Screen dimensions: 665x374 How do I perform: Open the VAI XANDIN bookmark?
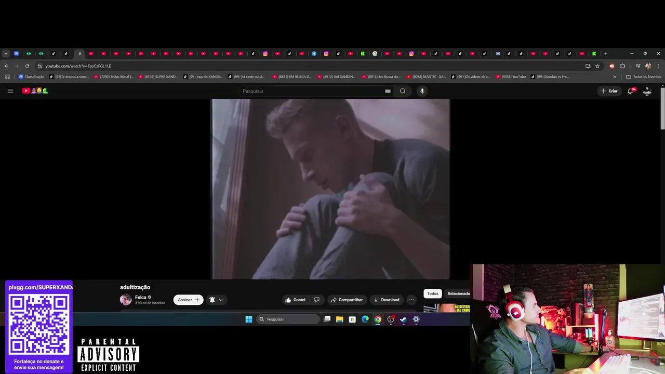(x=337, y=76)
